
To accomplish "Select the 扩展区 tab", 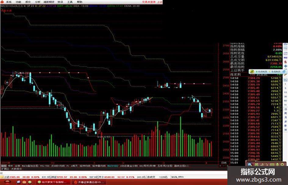I will click(x=5, y=169).
